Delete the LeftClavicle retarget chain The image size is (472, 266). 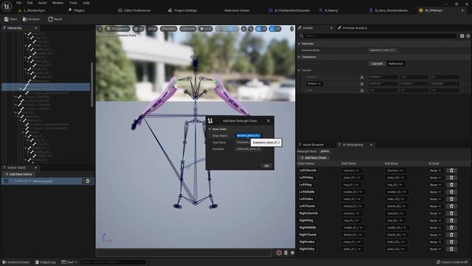pyautogui.click(x=451, y=171)
